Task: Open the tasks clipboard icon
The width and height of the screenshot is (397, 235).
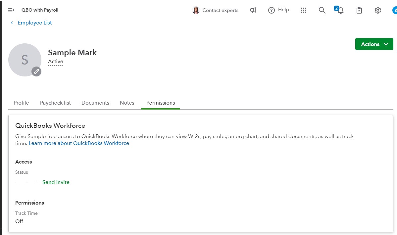Action: [x=359, y=10]
